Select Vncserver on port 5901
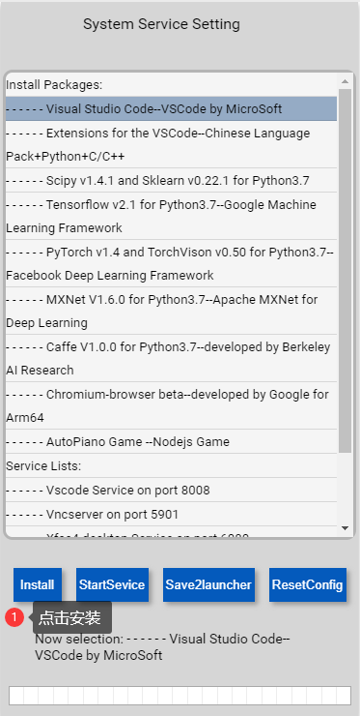The width and height of the screenshot is (360, 716). (172, 514)
